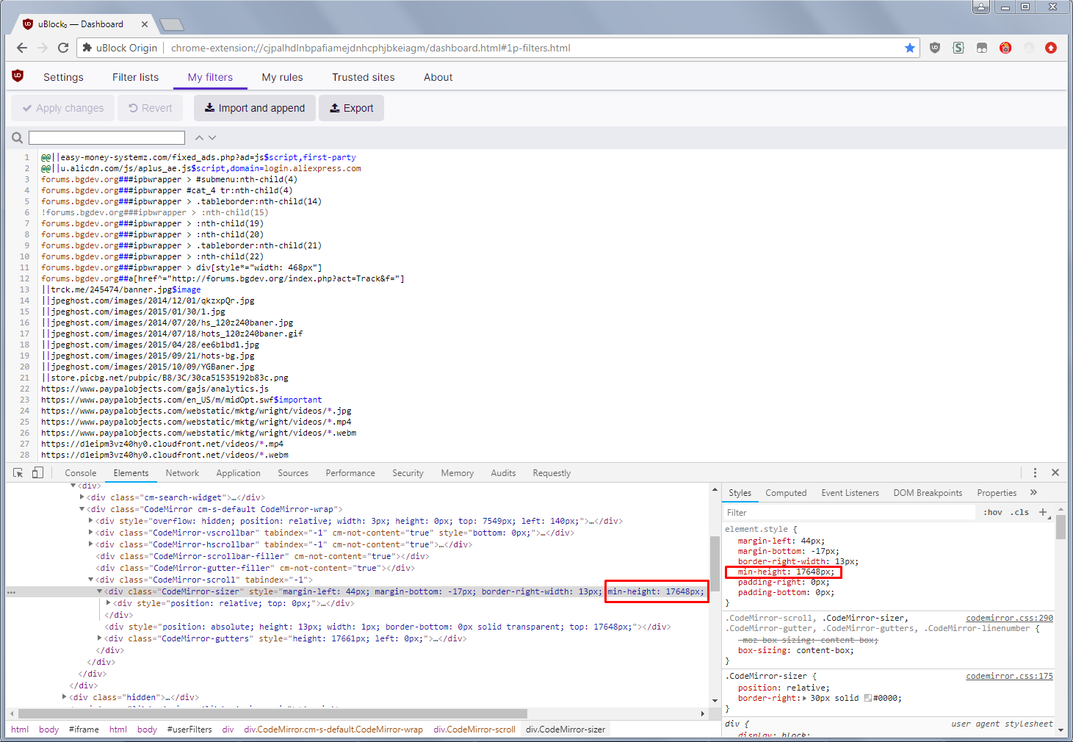
Task: Expand the CodeMirror-gutters div node
Action: coord(100,638)
